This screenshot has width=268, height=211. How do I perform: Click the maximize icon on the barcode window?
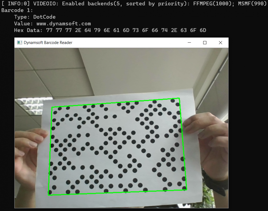(x=205, y=43)
